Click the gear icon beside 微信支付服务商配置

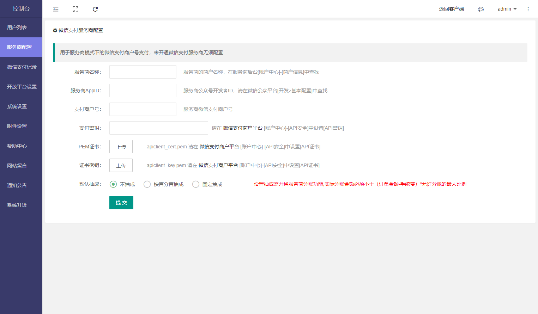point(55,30)
